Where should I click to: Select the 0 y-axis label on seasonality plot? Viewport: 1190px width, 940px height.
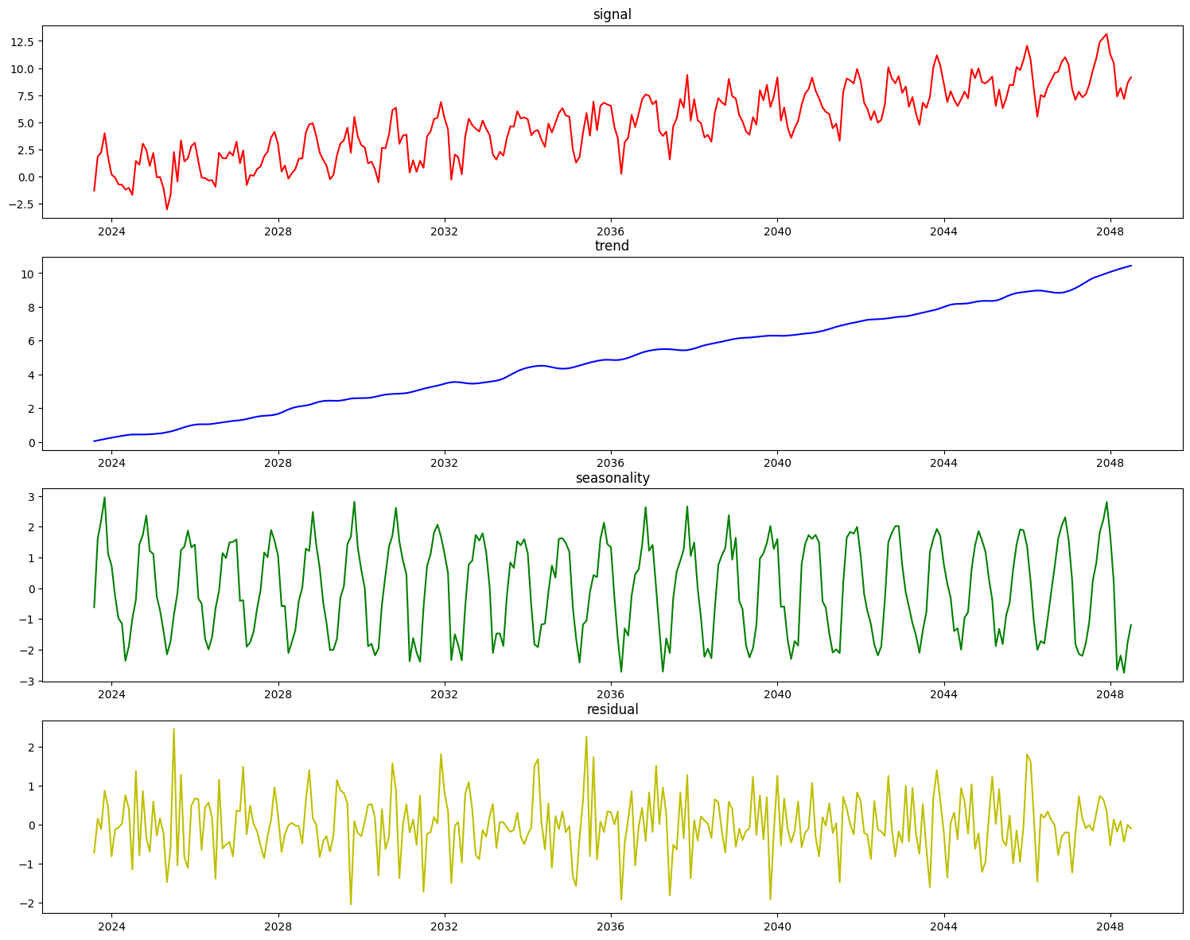[x=29, y=588]
